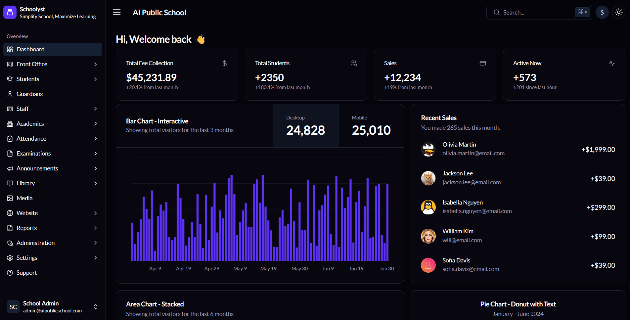
Task: Toggle the light/dark theme switch
Action: (618, 12)
